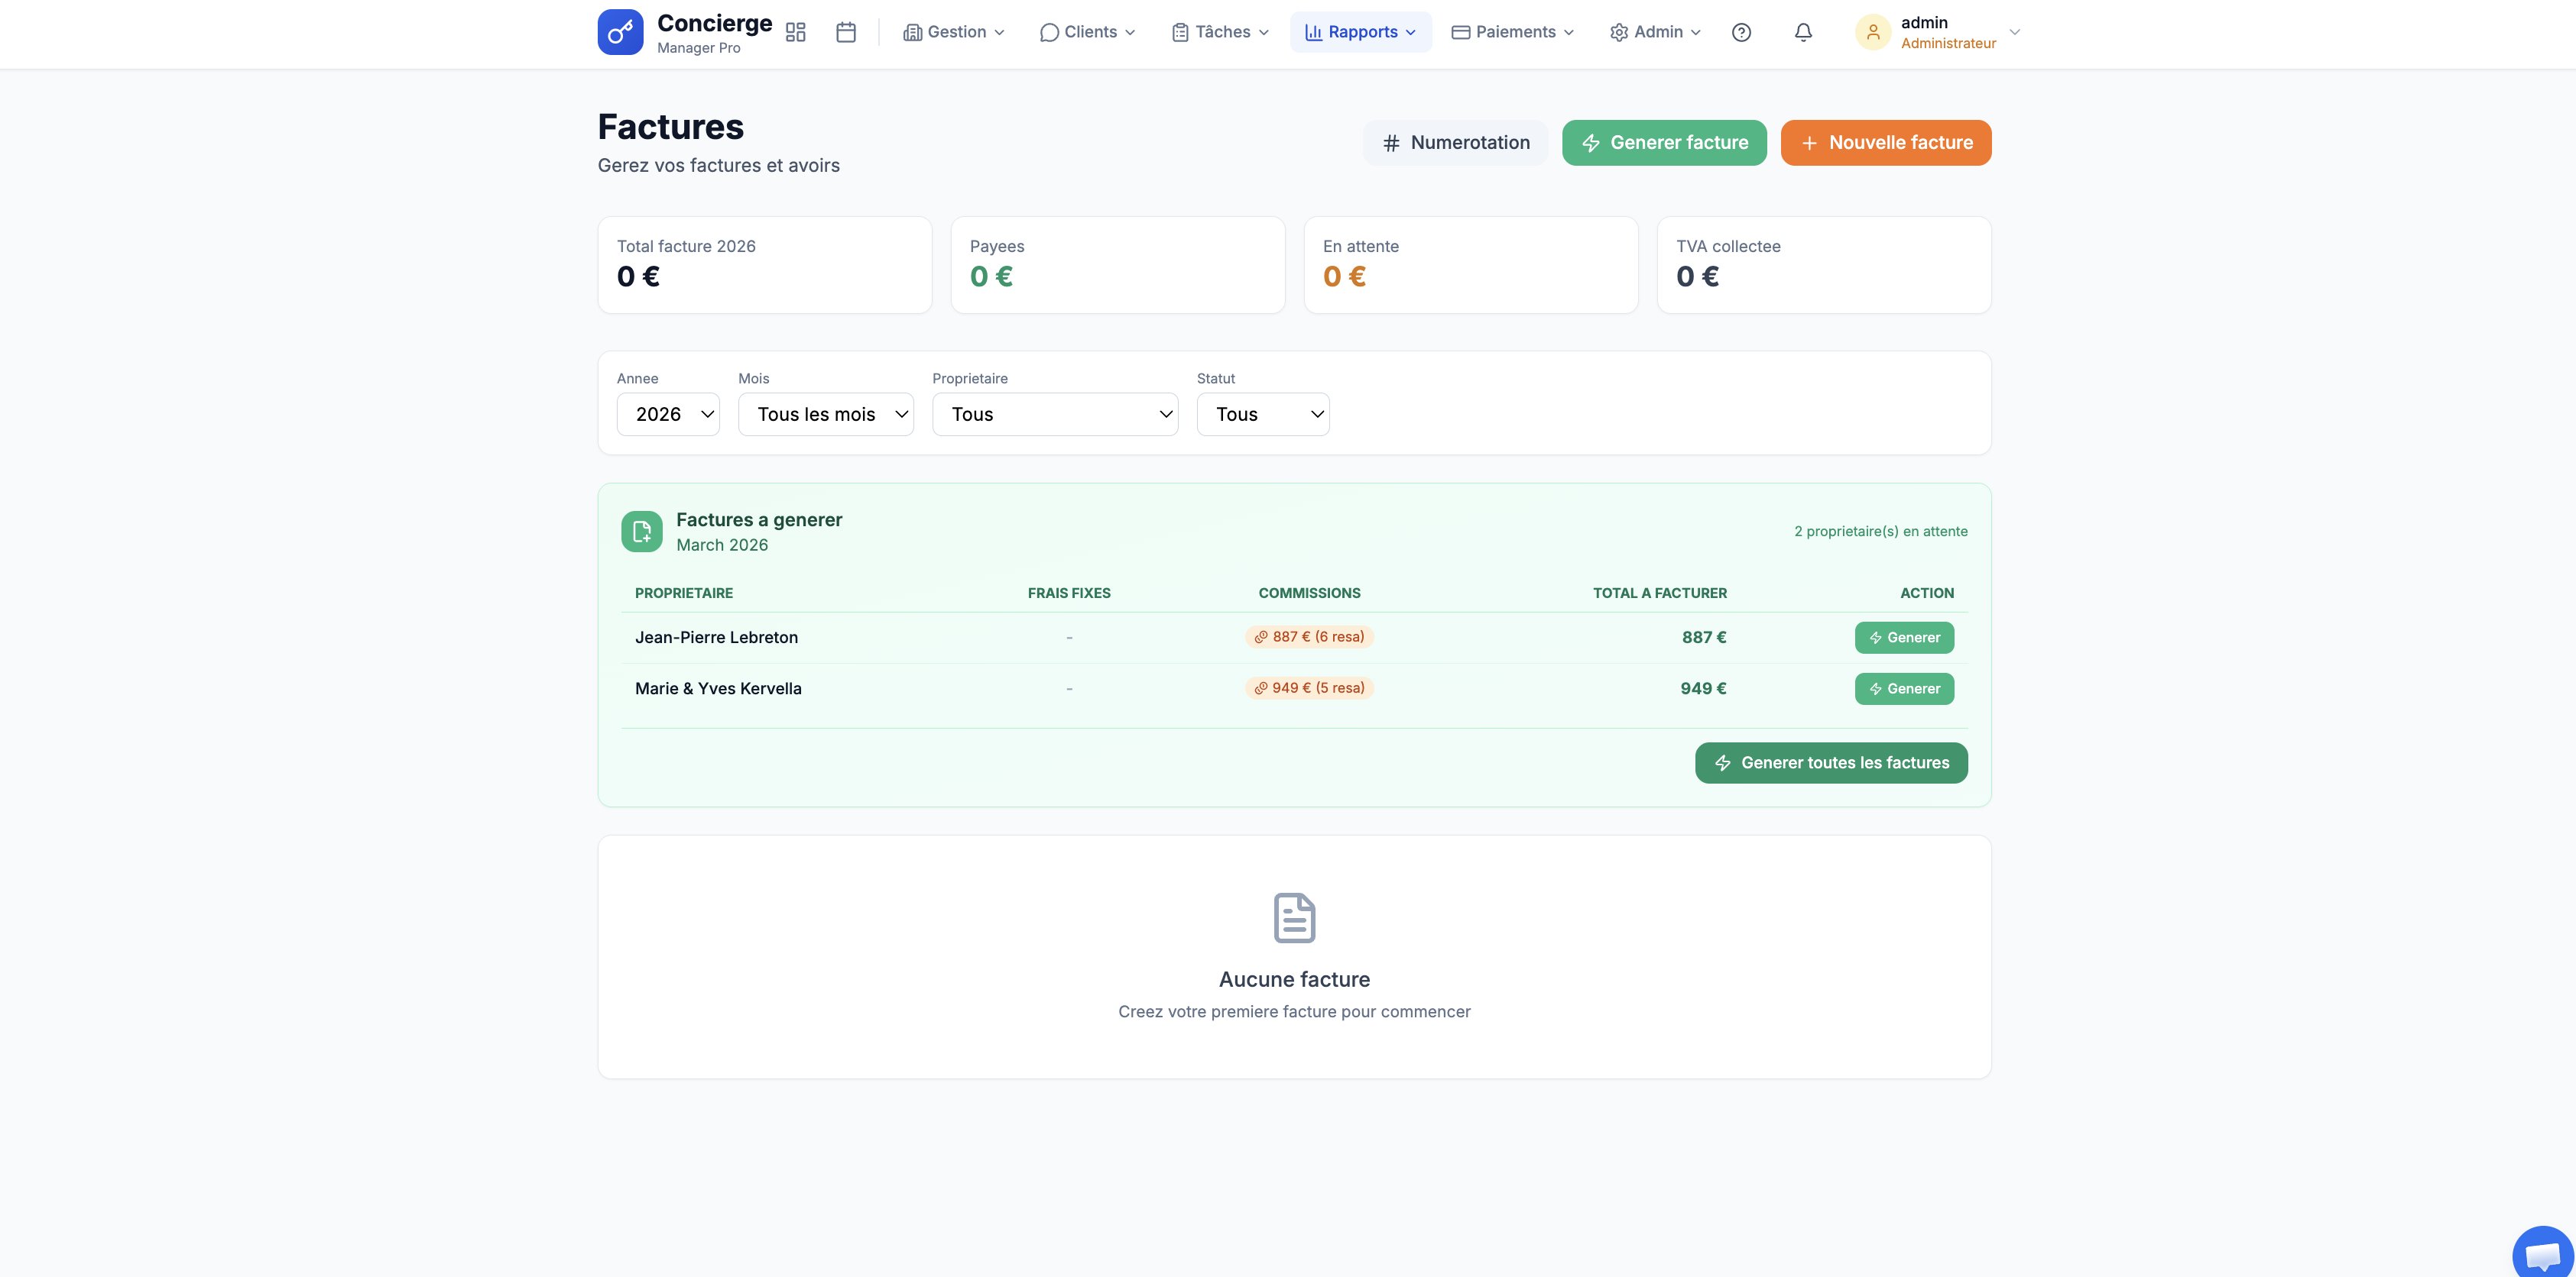
Task: Open the Gestion menu
Action: (x=953, y=32)
